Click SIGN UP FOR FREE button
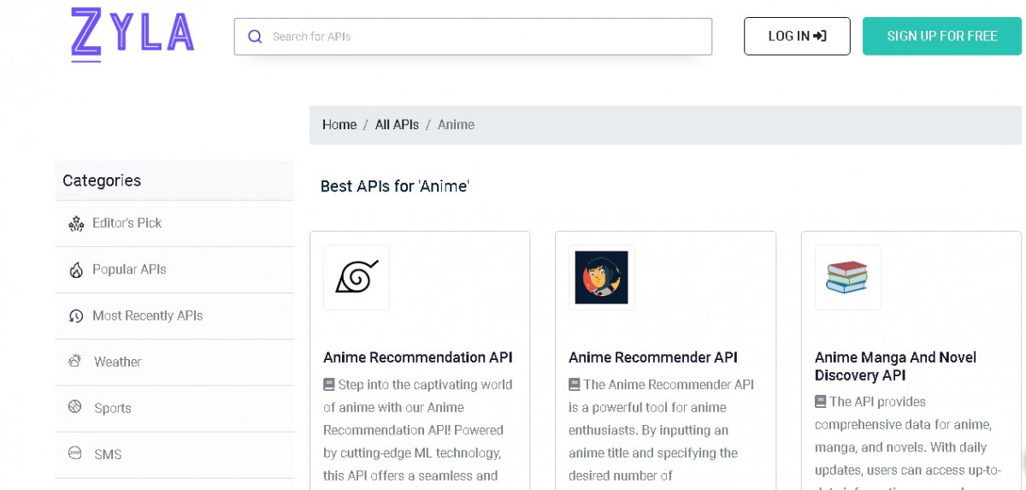 942,36
